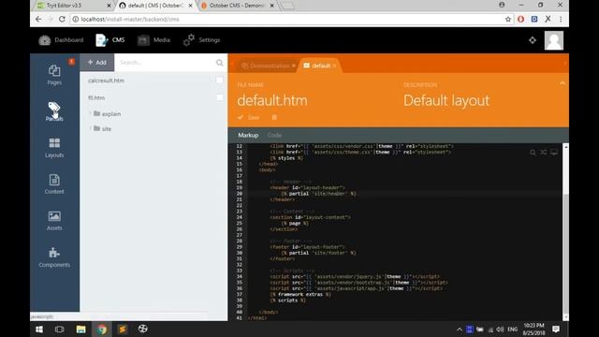
Task: Reload the browser page
Action: click(62, 19)
